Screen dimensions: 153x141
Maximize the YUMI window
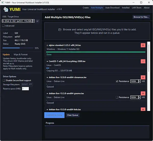click(x=141, y=3)
